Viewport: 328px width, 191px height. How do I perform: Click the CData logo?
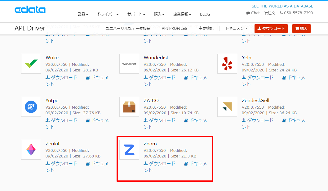[x=30, y=10]
